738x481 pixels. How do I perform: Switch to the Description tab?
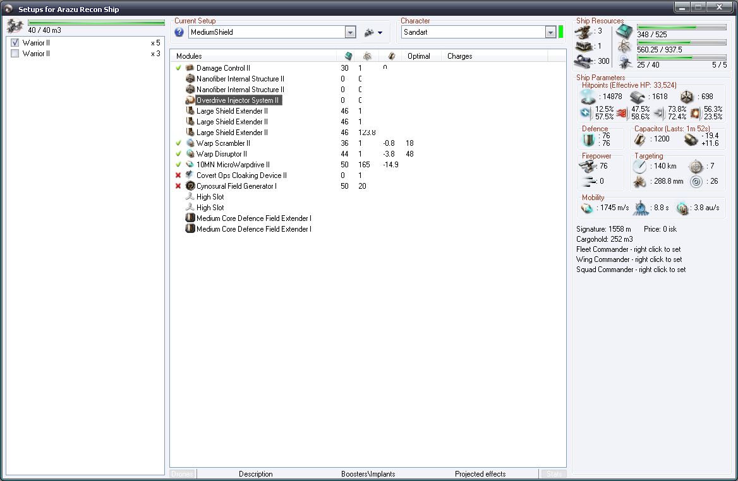[255, 474]
